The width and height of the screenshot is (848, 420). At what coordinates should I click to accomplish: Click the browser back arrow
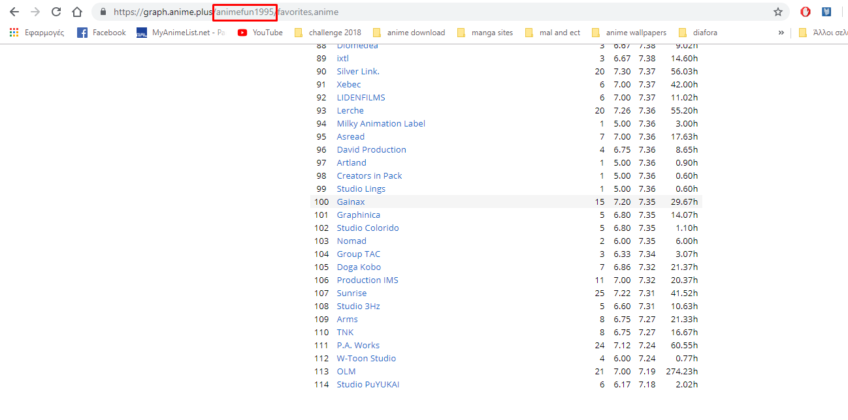click(x=14, y=12)
